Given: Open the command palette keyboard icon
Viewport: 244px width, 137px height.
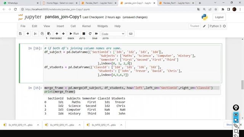Looking at the screenshot, I should [x=131, y=34].
